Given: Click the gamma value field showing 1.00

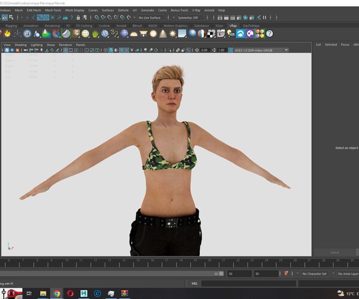Looking at the screenshot, I should pos(221,50).
